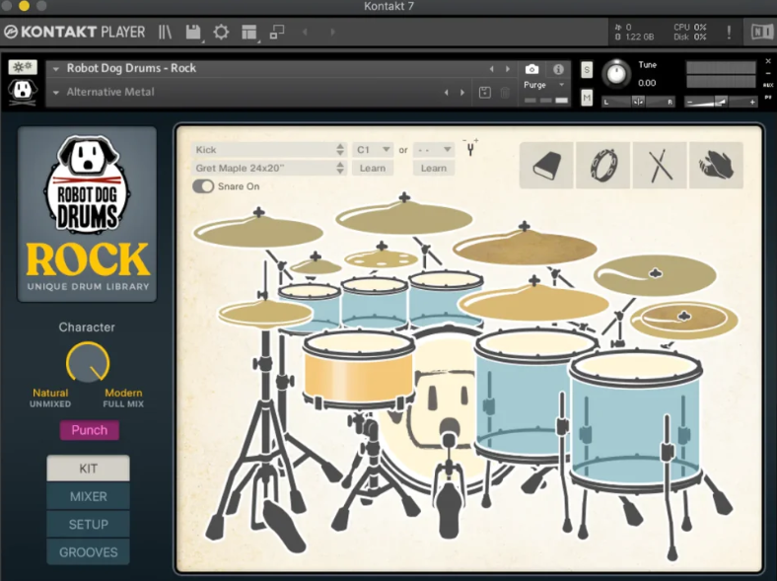Click the Native Instruments NI logo

[761, 33]
